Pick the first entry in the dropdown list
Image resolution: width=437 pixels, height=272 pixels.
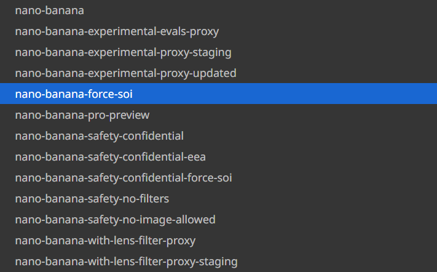tap(49, 10)
